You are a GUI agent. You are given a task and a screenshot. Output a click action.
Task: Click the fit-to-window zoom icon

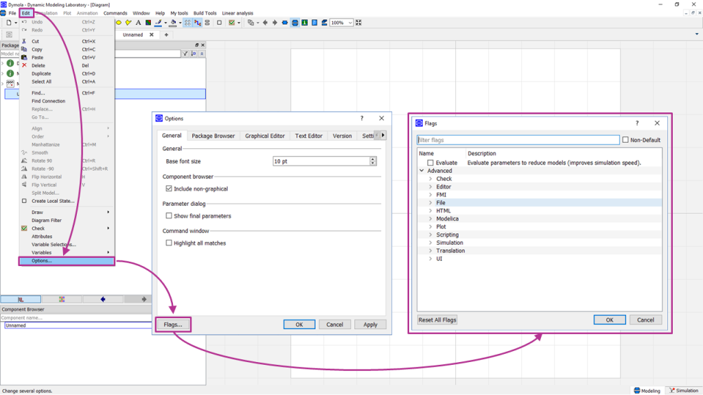(358, 23)
